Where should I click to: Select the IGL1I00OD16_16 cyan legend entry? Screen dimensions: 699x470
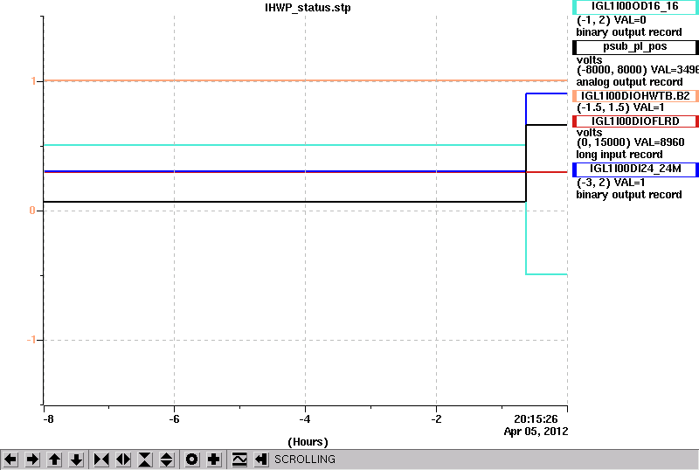(635, 6)
